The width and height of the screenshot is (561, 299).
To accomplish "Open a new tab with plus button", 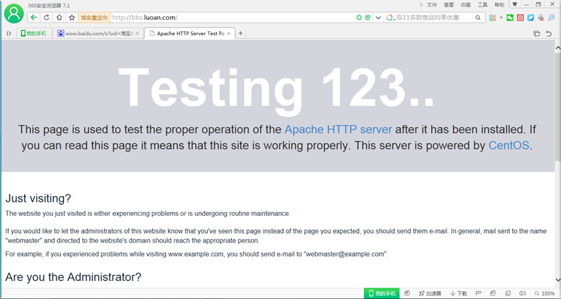I will coord(241,33).
